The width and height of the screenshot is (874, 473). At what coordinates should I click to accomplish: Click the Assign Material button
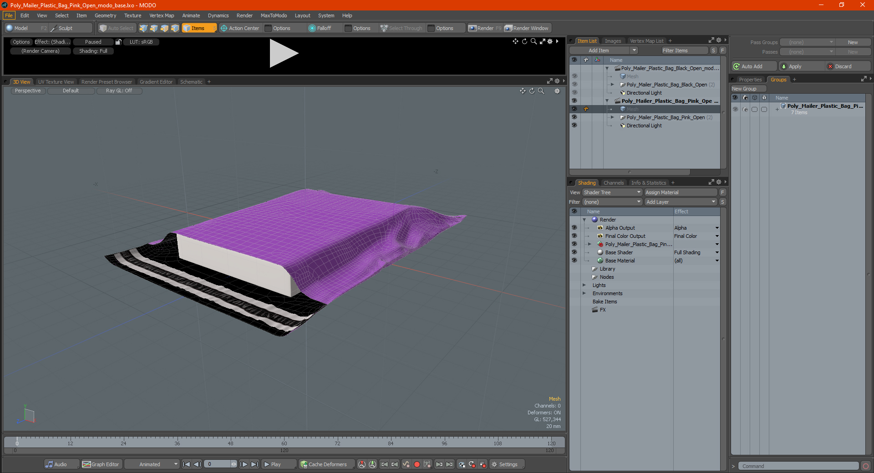point(681,192)
